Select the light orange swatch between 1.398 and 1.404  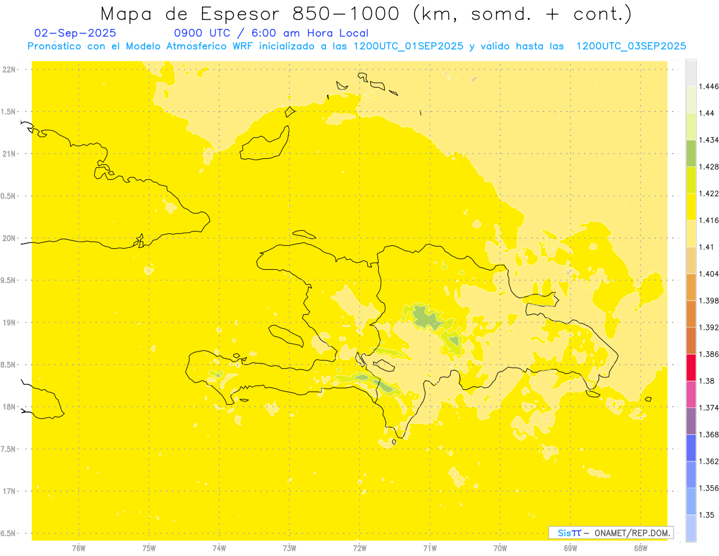[691, 287]
